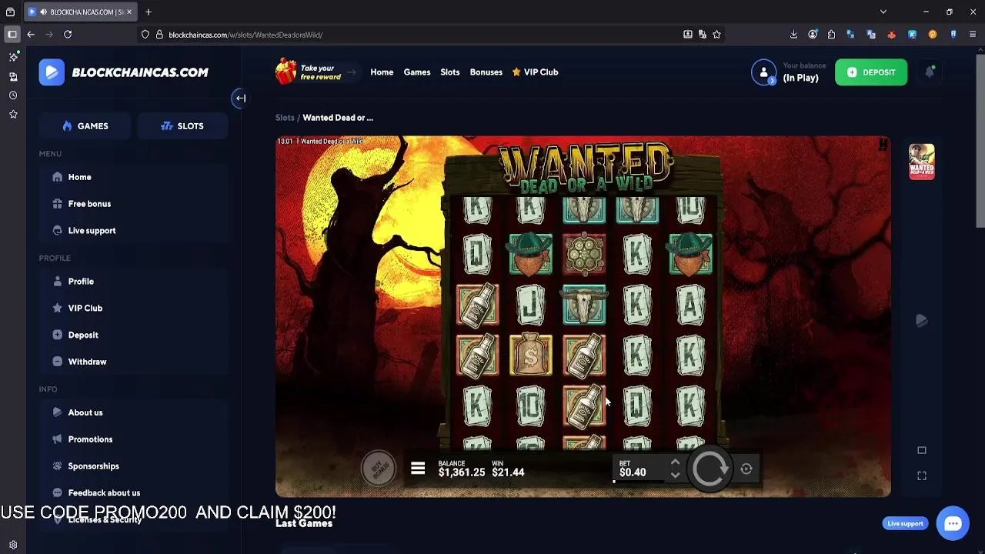985x554 pixels.
Task: Click VIP Club in top navigation
Action: 535,72
